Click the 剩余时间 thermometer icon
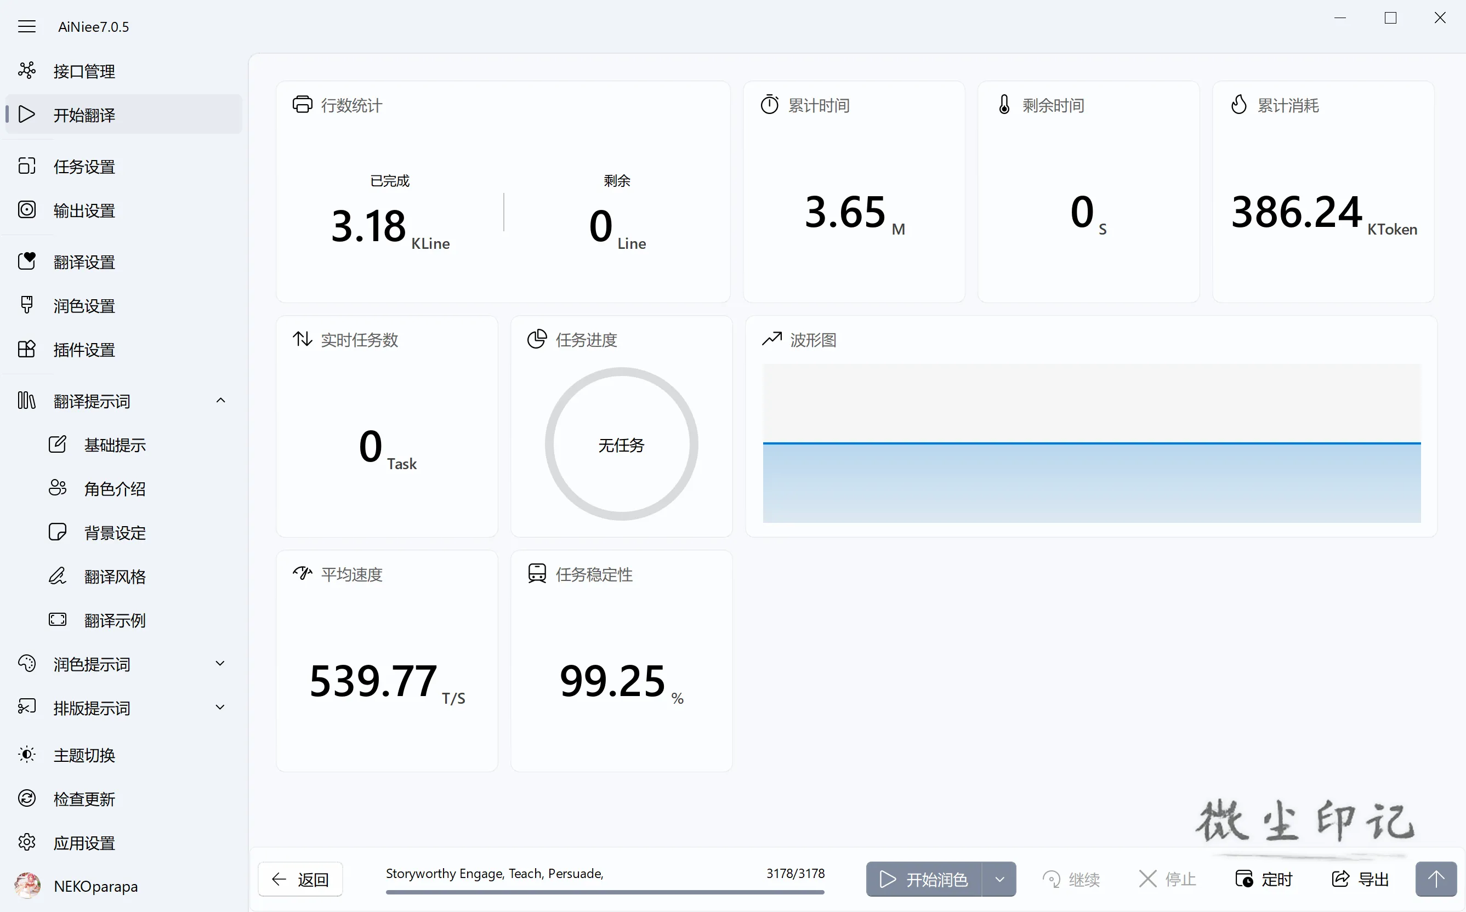1466x912 pixels. click(1004, 104)
